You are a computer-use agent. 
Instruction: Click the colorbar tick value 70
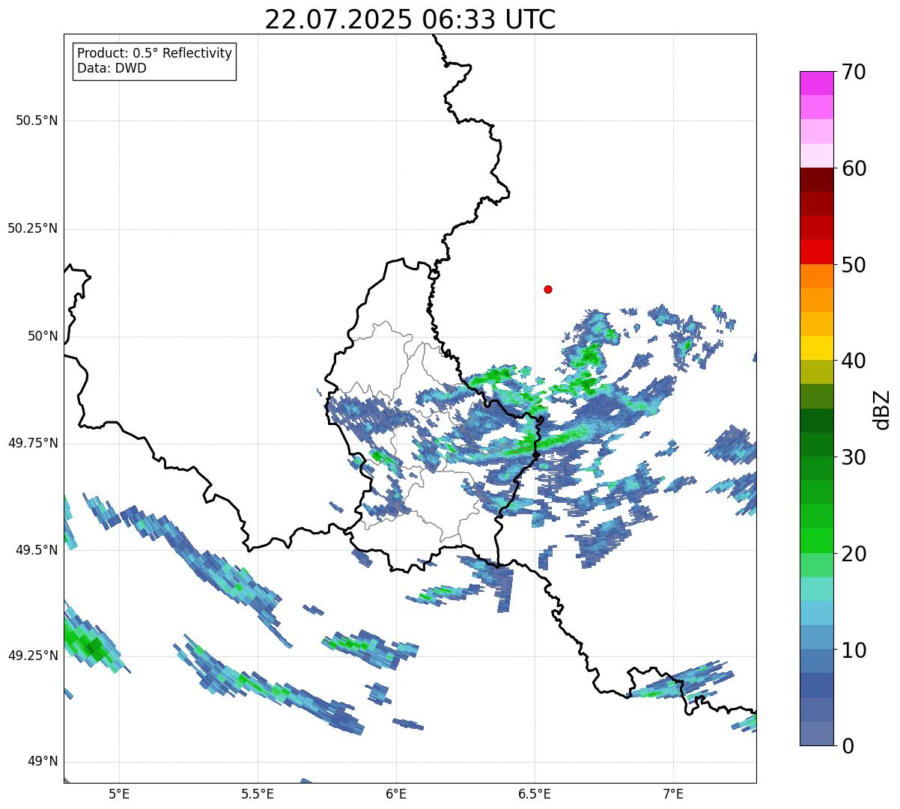pos(854,72)
